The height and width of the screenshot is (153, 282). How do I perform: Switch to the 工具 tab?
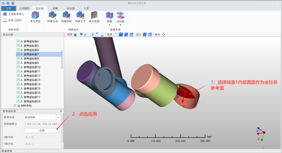pyautogui.click(x=86, y=8)
